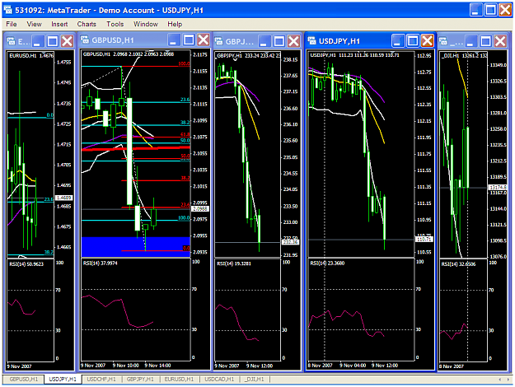The image size is (515, 387).
Task: Click the 2.0988 current price tag in GBPUSD chart
Action: (x=200, y=209)
